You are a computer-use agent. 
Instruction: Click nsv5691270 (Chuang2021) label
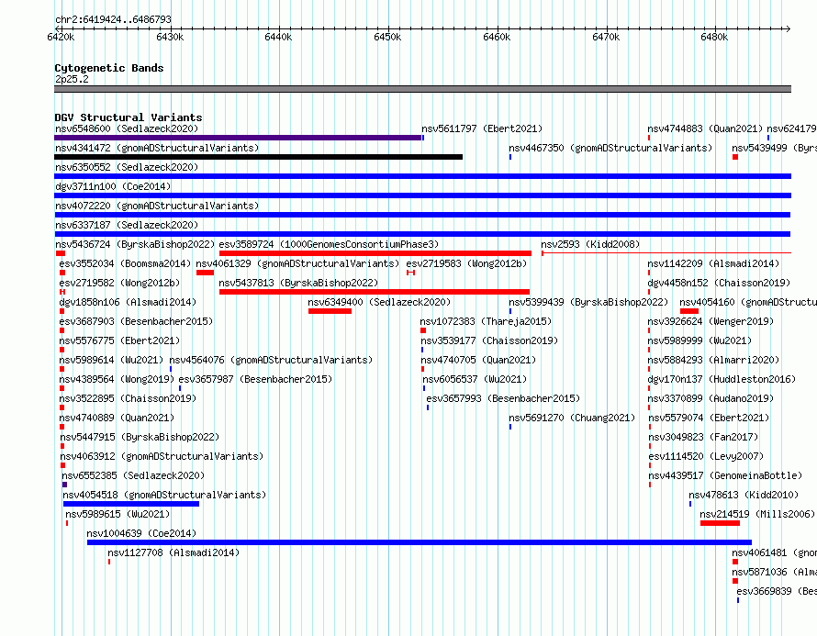pyautogui.click(x=572, y=418)
